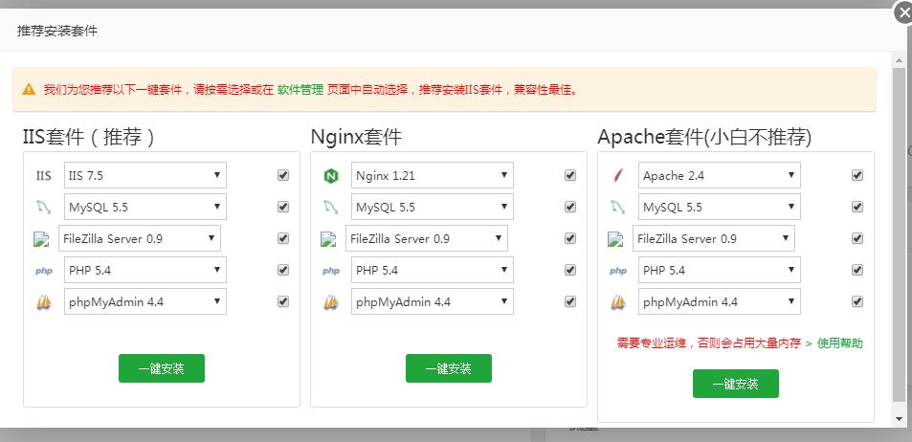The width and height of the screenshot is (912, 442).
Task: Open MySQL 5.5 dropdown in Nginx suite
Action: [x=433, y=207]
